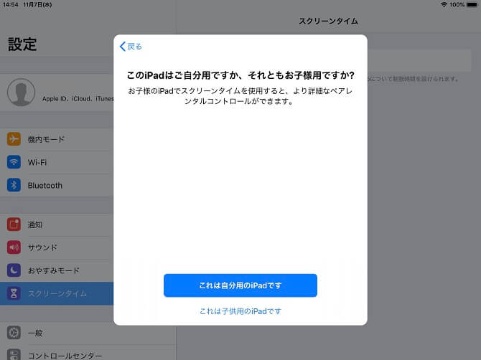Tap the Do Not Disturb moon icon
Screen dimensions: 481x360
(14, 270)
